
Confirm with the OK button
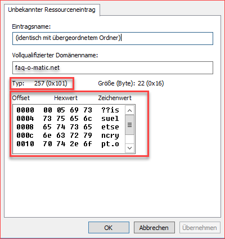(109, 228)
